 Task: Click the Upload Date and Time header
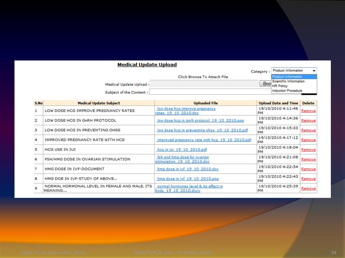278,103
